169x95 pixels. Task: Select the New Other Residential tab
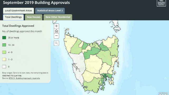tap(58, 17)
